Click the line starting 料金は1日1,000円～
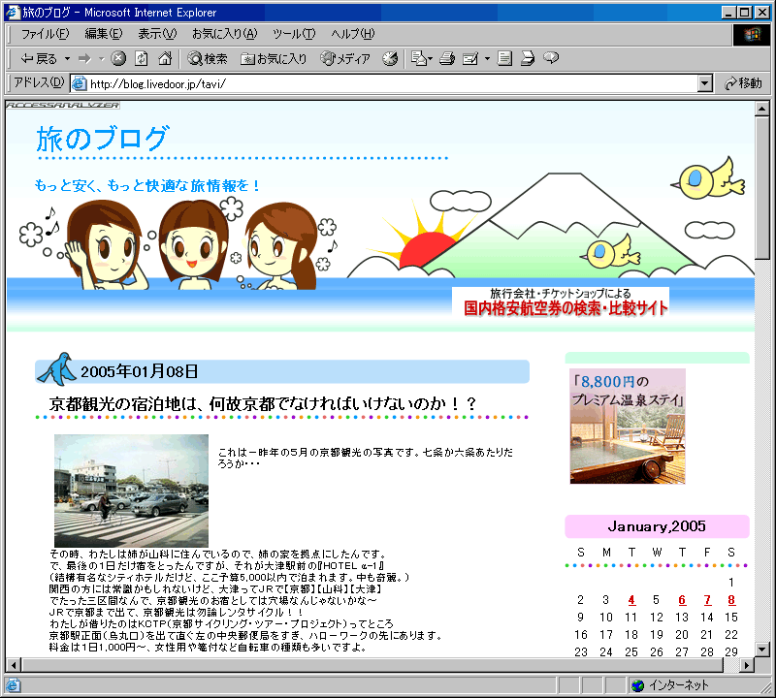 point(208,648)
